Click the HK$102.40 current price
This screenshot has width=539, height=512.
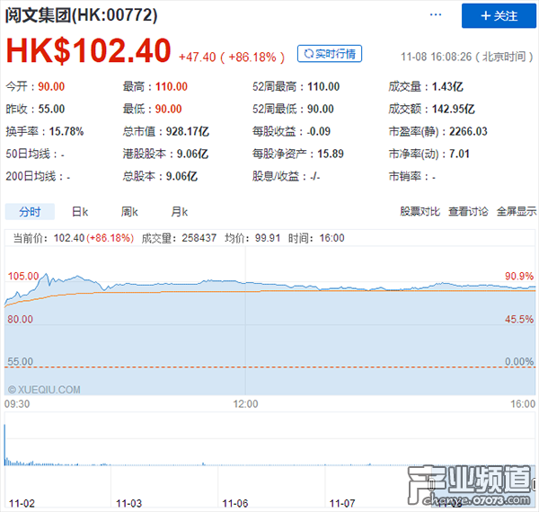coord(88,50)
